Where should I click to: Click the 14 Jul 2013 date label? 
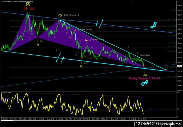click(87, 119)
